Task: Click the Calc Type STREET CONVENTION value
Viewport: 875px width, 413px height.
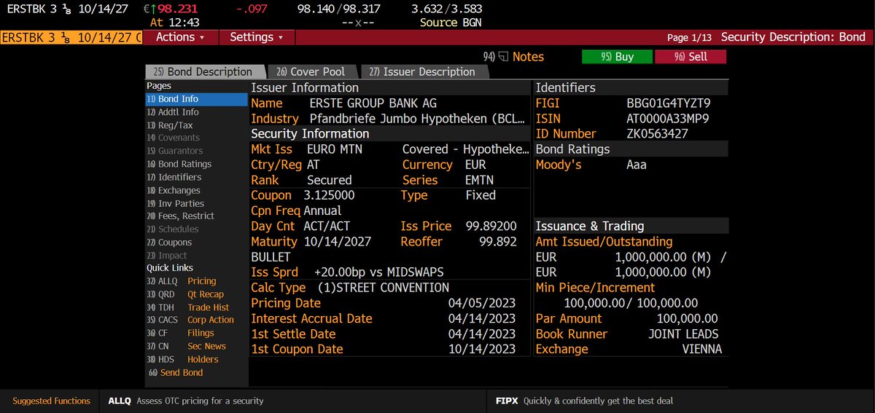Action: [x=384, y=288]
